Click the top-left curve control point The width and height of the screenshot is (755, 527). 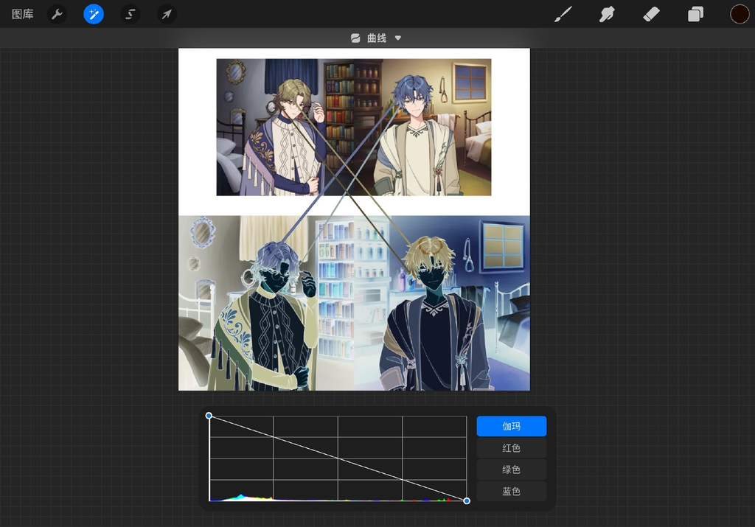[x=209, y=416]
